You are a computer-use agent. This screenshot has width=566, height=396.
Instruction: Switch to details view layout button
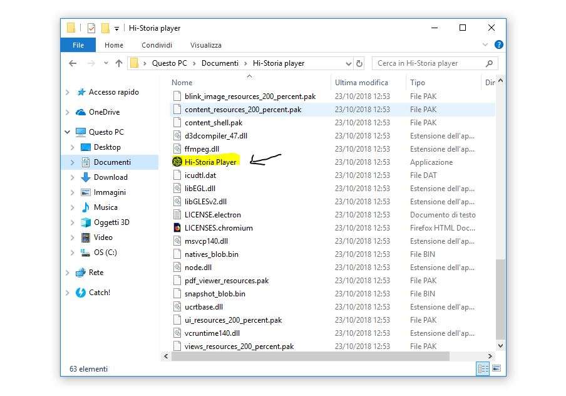pyautogui.click(x=483, y=368)
